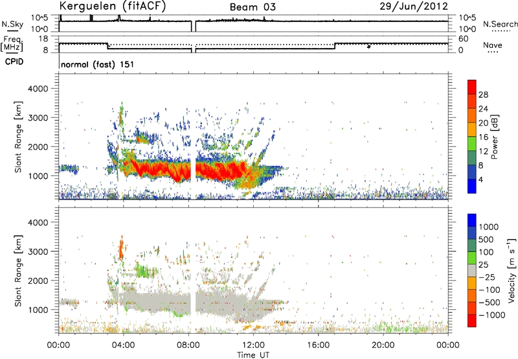Click the 2000 km tick on velocity panel

pos(38,281)
